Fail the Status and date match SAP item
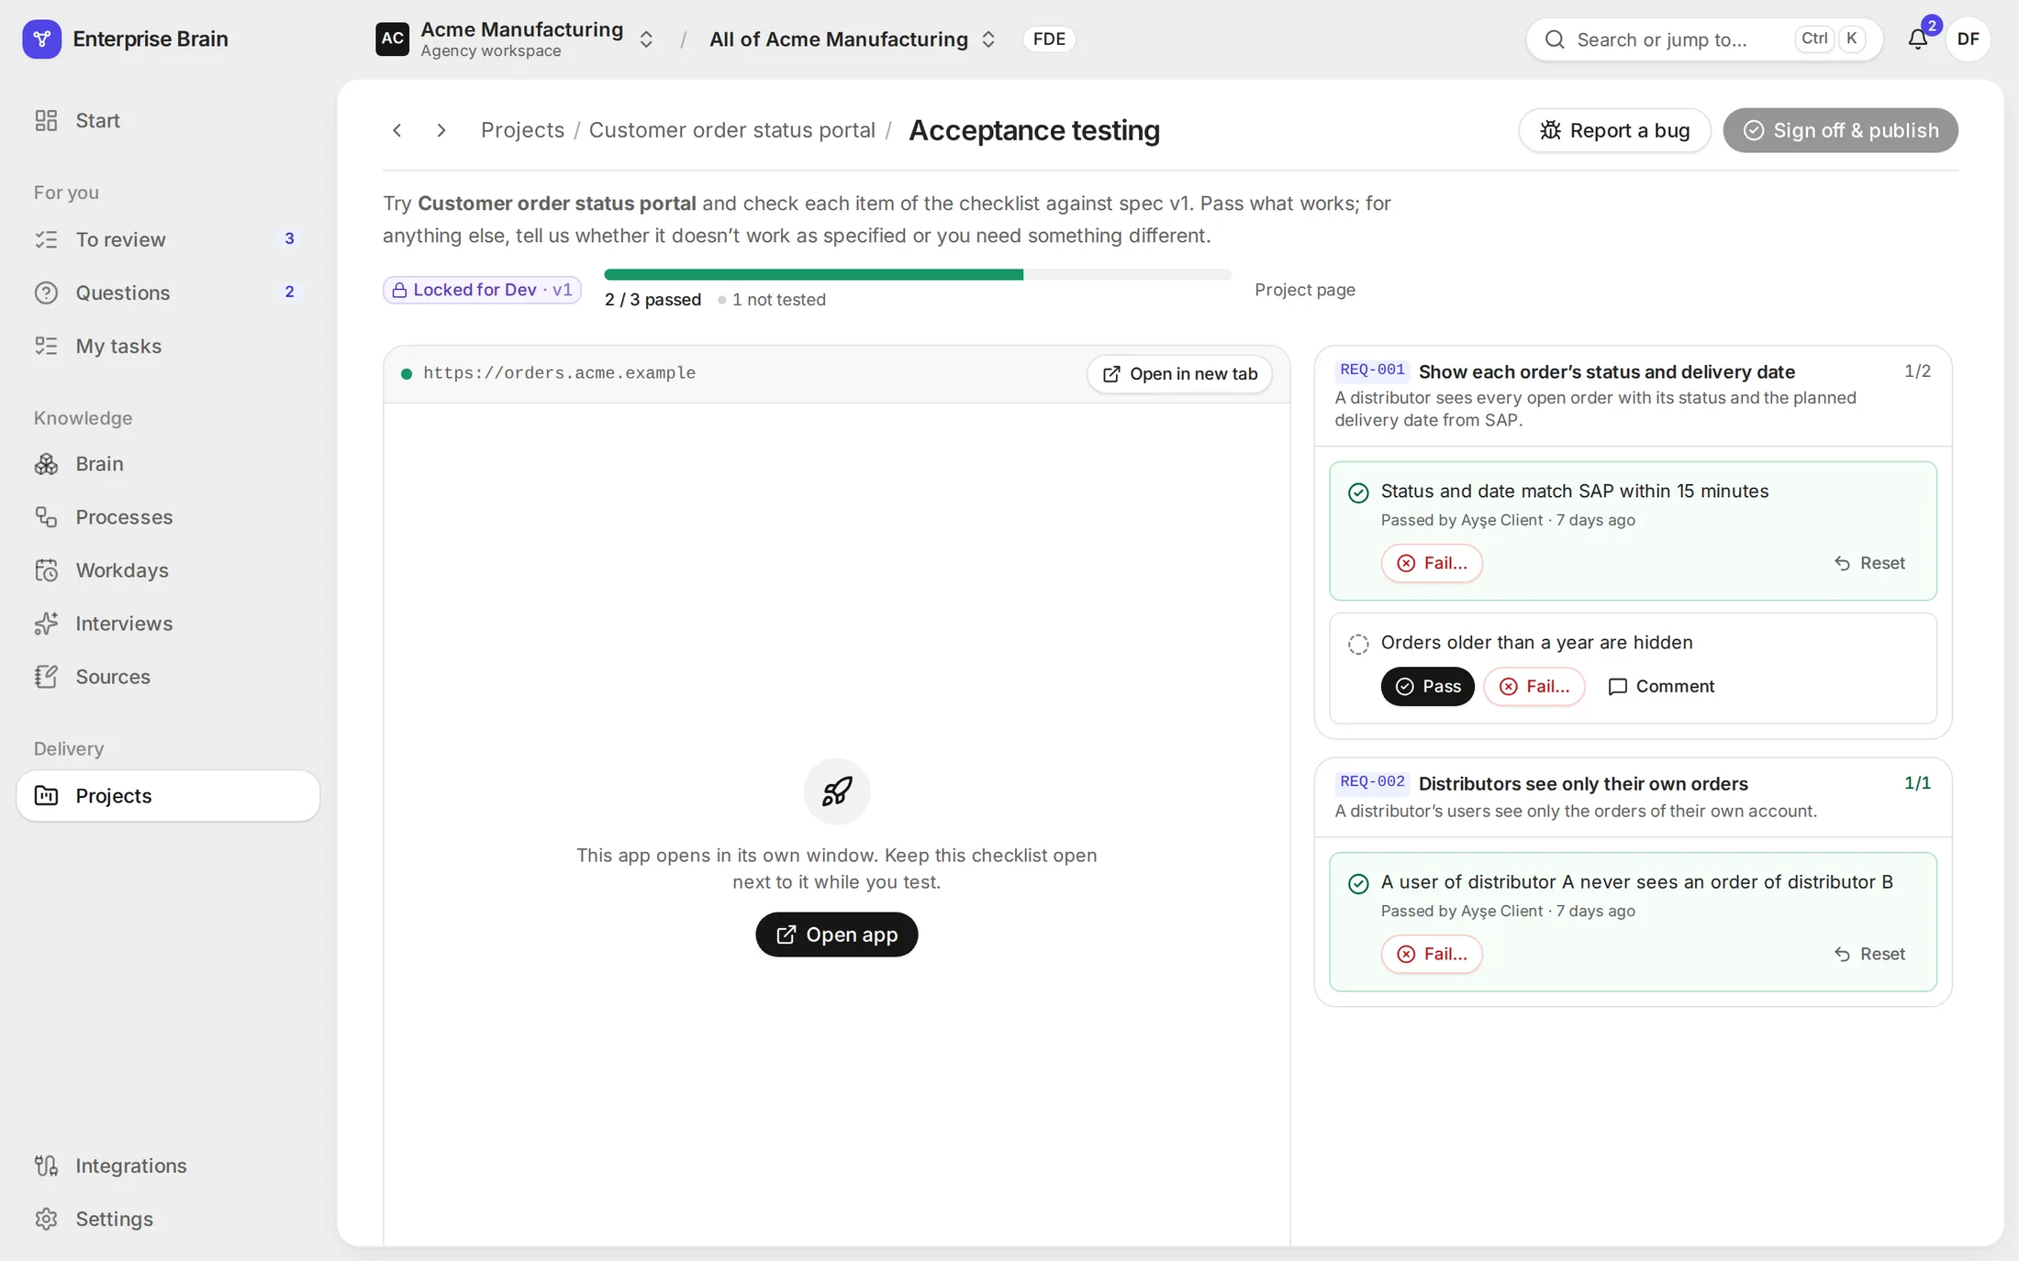 point(1432,563)
